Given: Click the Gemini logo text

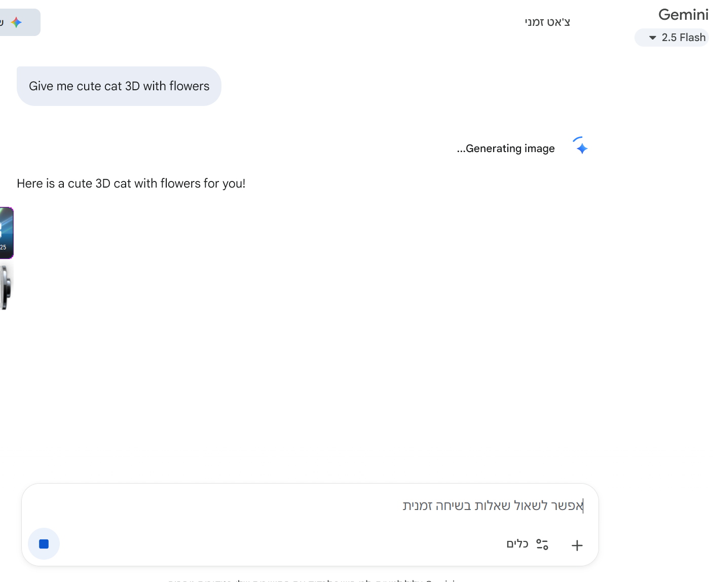Looking at the screenshot, I should pyautogui.click(x=683, y=15).
